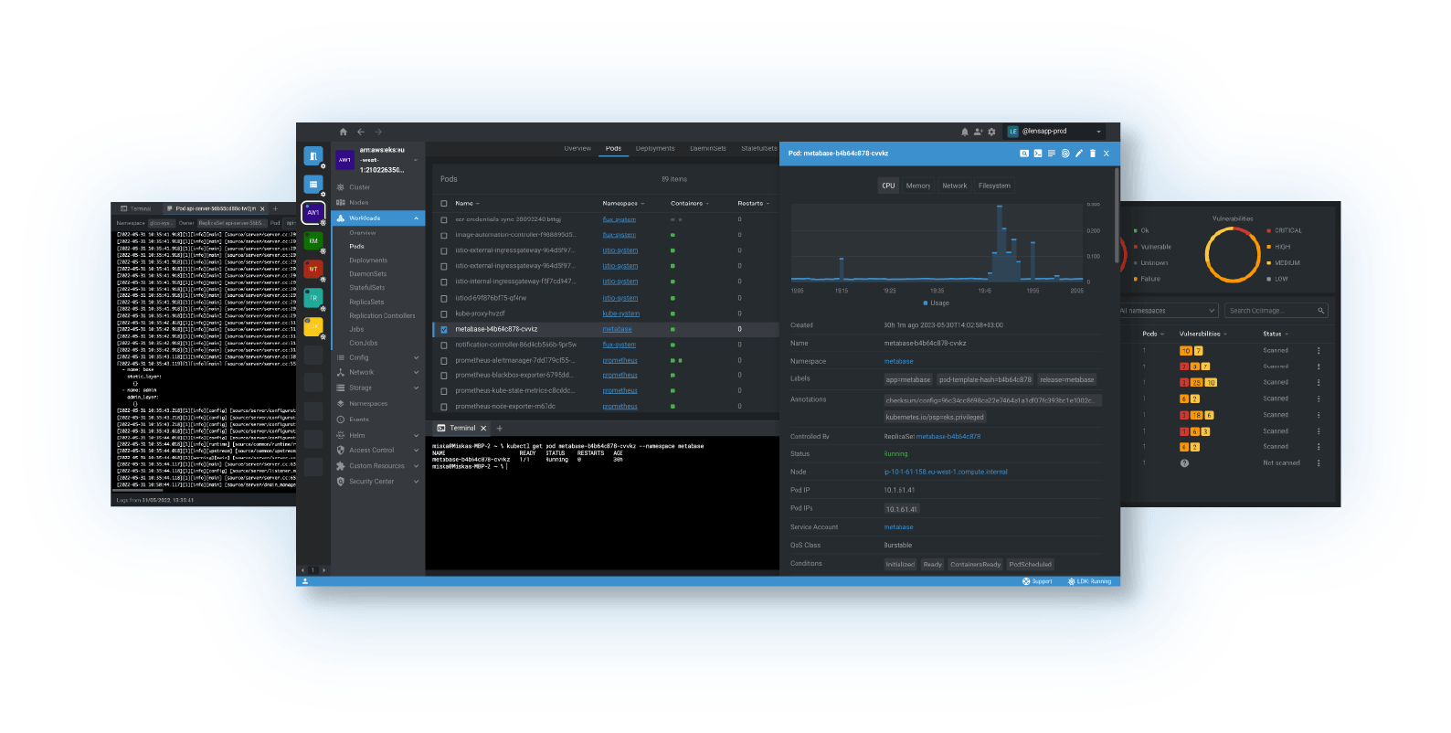Click the user icon in status bar
This screenshot has width=1451, height=733.
[305, 581]
